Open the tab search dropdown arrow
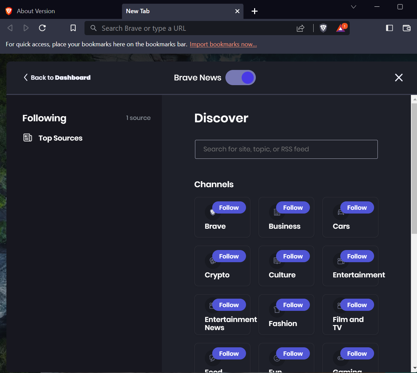This screenshot has width=417, height=373. coord(353,7)
